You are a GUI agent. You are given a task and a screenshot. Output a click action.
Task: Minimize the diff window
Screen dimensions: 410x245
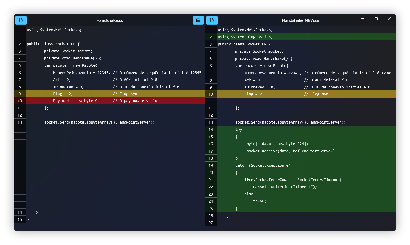click(x=363, y=19)
